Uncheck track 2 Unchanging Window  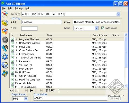tap(12, 43)
